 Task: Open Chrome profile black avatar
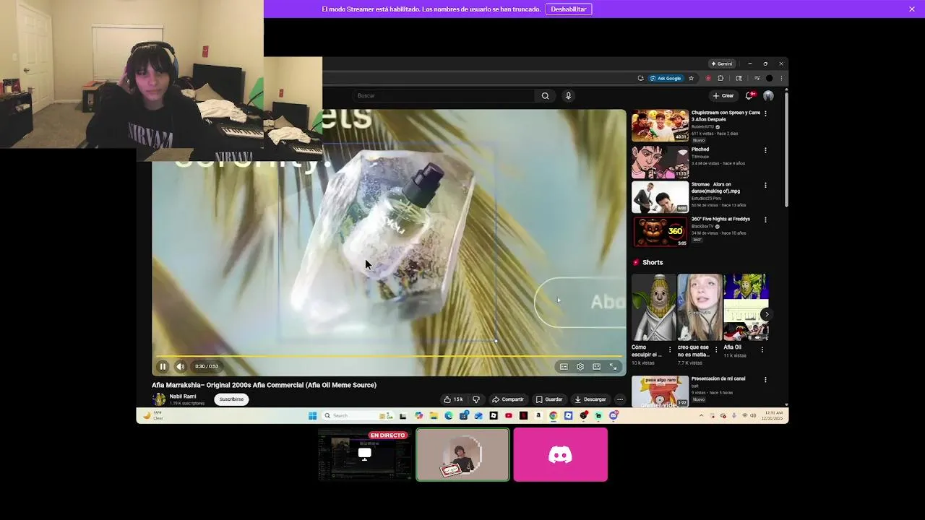tap(770, 78)
